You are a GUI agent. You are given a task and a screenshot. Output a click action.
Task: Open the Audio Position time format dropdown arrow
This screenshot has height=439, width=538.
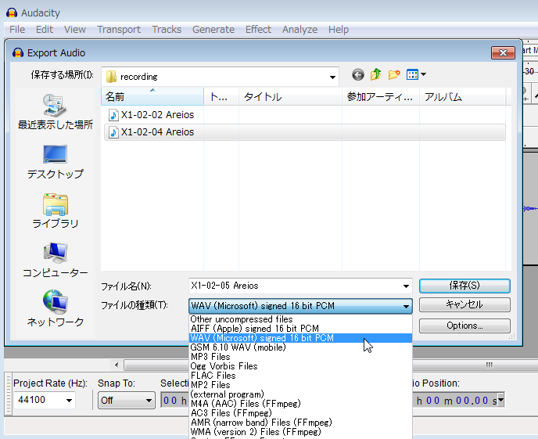click(500, 400)
